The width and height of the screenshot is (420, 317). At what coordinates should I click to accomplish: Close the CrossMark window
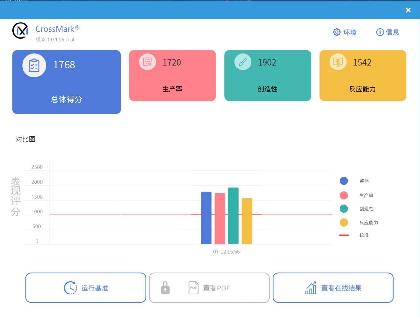pos(408,10)
